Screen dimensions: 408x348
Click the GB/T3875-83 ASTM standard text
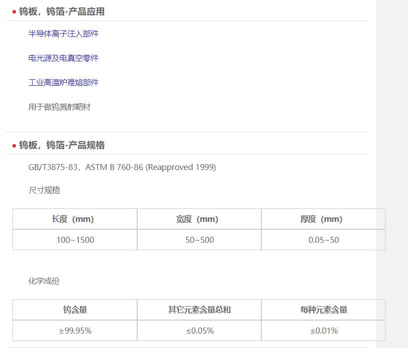pyautogui.click(x=122, y=167)
